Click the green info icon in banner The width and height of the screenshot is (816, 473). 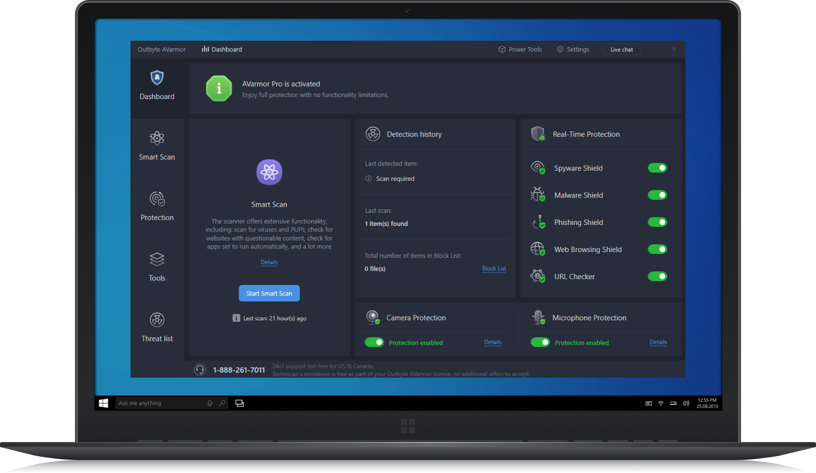pyautogui.click(x=219, y=88)
